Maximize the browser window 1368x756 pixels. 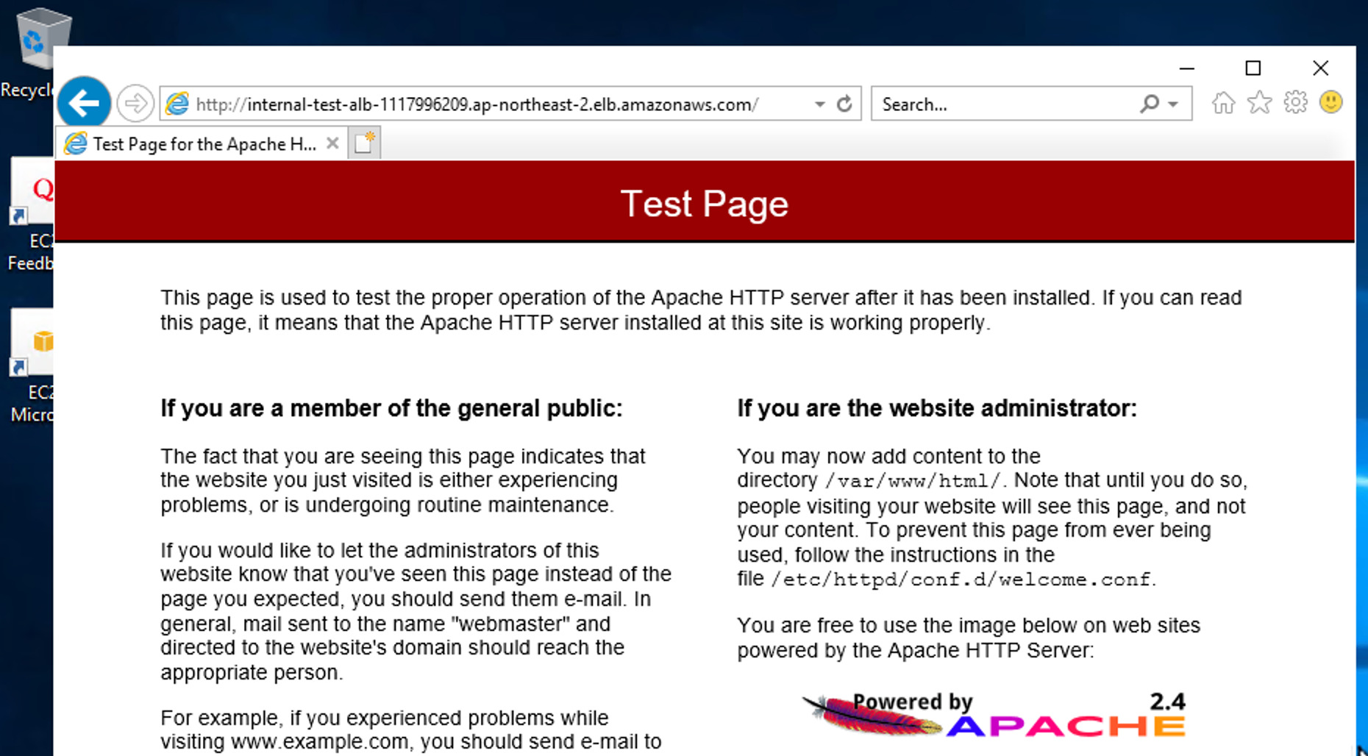click(x=1253, y=68)
